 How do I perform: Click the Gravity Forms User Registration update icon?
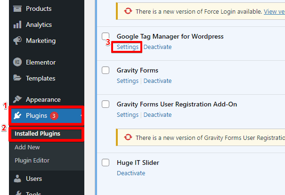tap(128, 137)
